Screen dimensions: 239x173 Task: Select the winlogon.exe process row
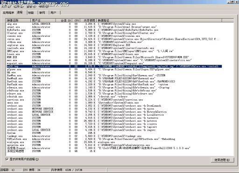click(114, 142)
